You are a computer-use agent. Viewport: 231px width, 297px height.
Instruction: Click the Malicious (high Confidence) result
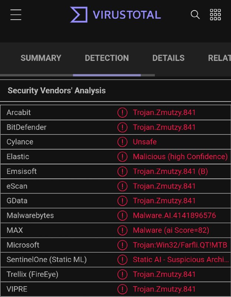[180, 157]
